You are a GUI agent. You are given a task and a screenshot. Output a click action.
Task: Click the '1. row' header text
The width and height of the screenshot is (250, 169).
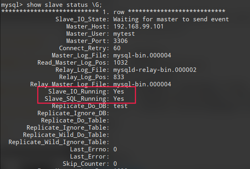(x=113, y=12)
